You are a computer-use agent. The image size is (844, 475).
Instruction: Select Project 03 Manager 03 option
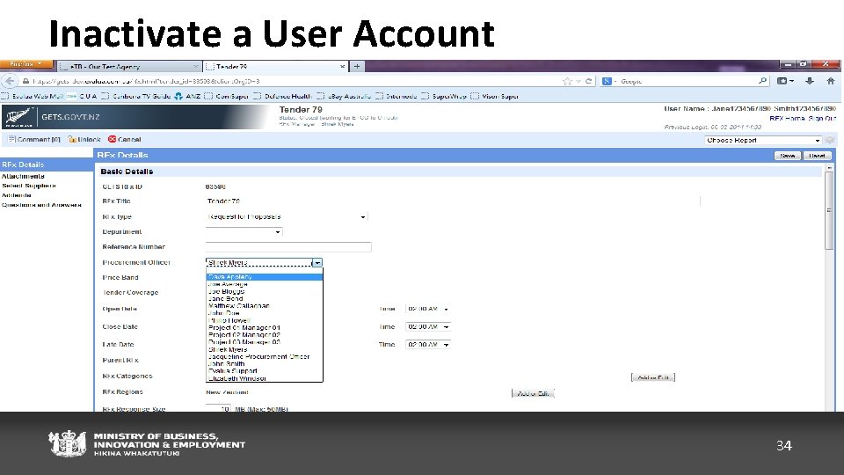265,342
